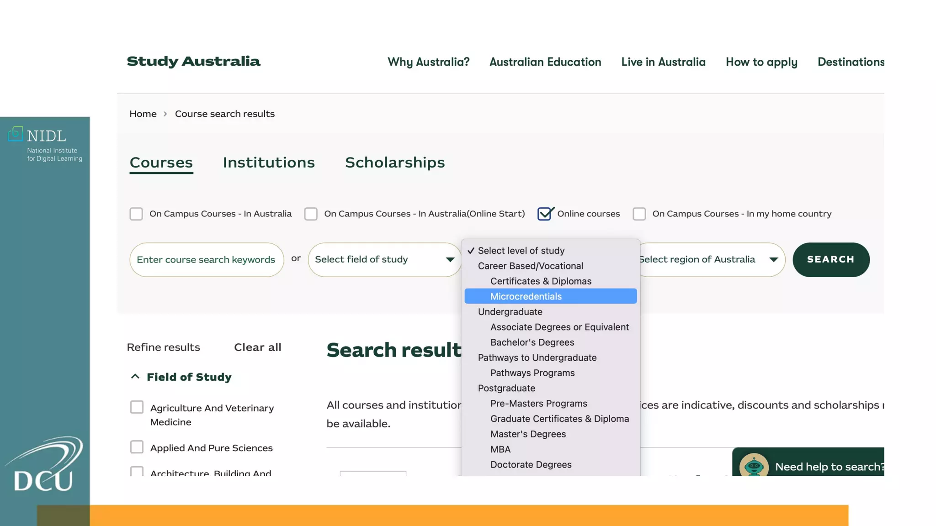Click the chatbot robot avatar icon
Viewport: 936px width, 526px height.
coord(753,466)
